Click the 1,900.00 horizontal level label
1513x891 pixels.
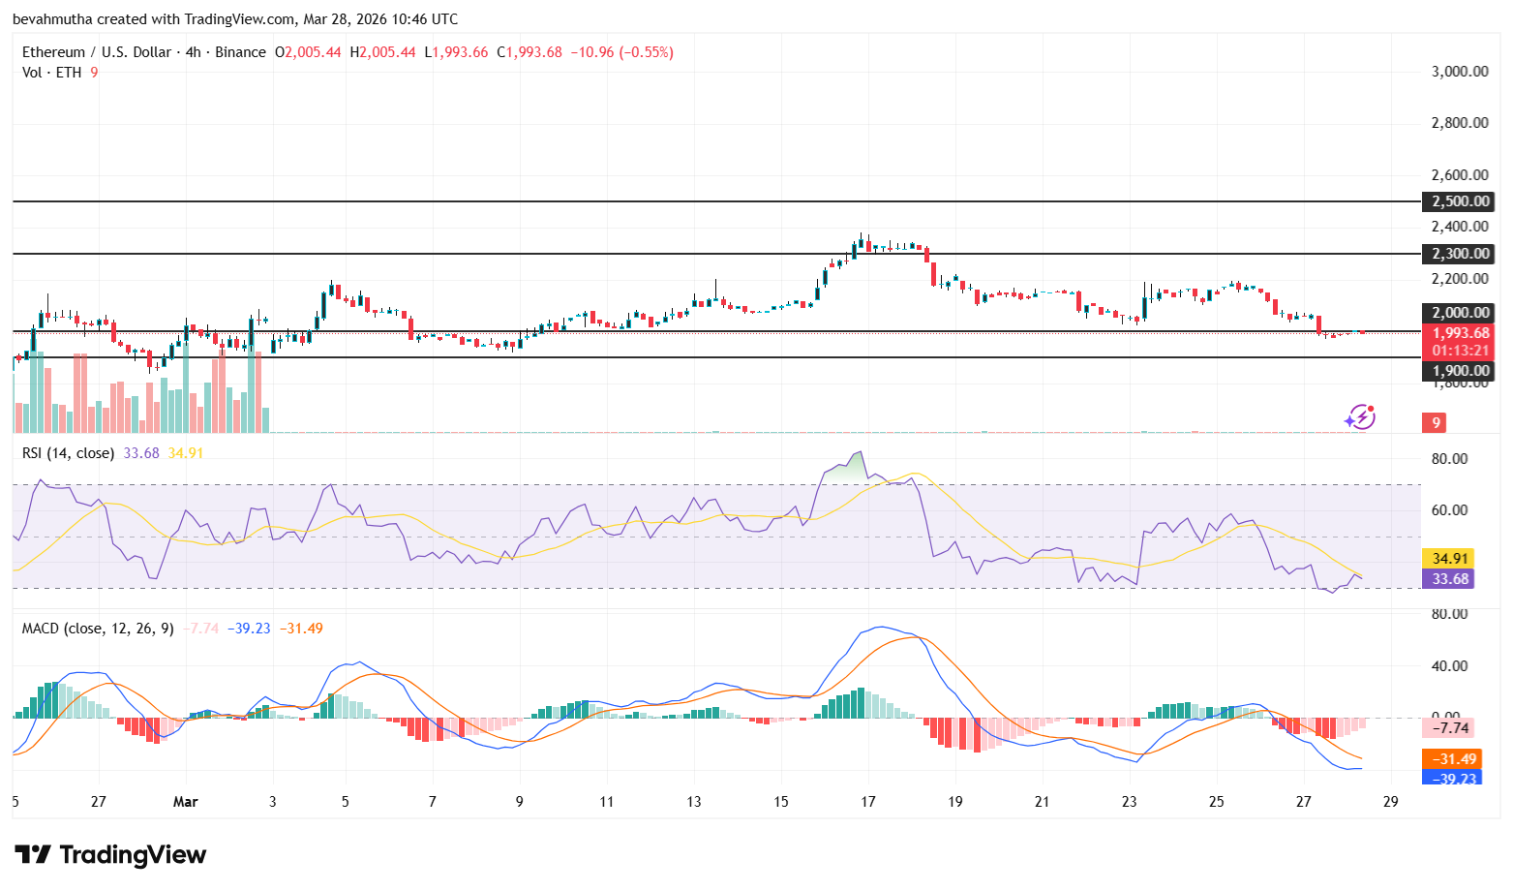pyautogui.click(x=1458, y=370)
